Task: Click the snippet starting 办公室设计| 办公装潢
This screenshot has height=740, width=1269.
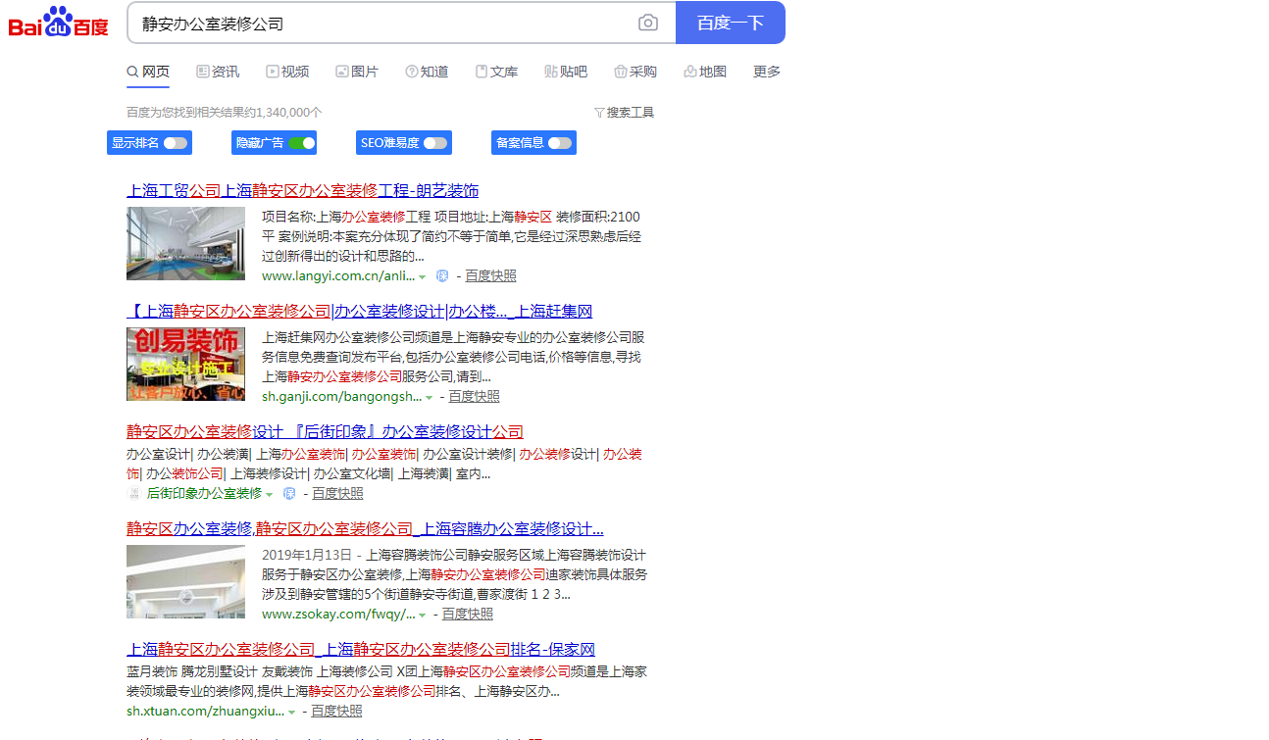Action: coord(384,464)
